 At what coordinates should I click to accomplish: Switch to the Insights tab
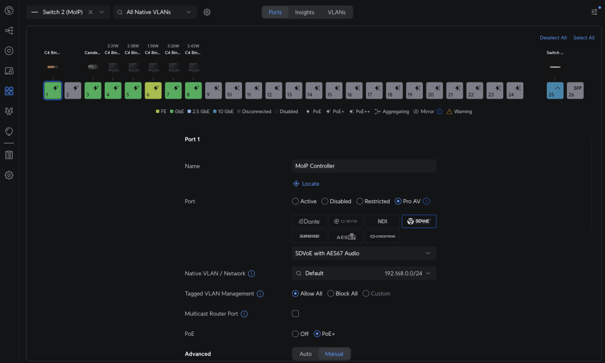point(304,12)
